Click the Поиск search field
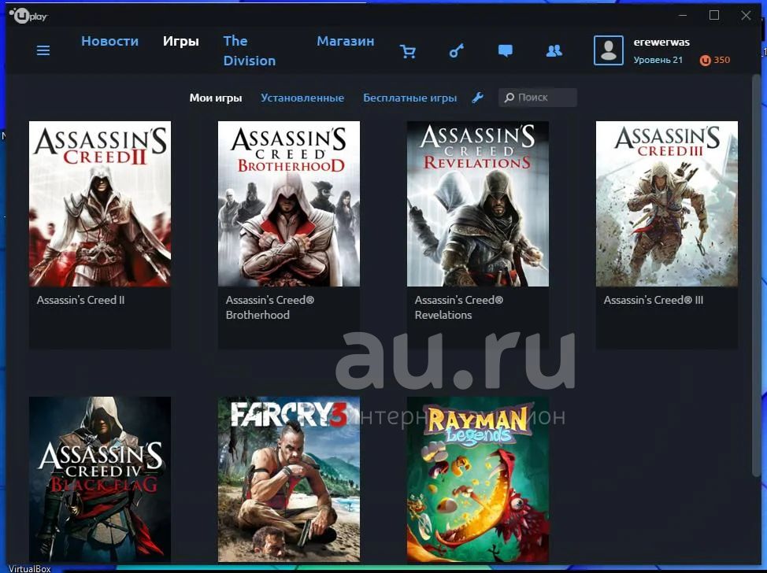This screenshot has width=767, height=573. (538, 98)
